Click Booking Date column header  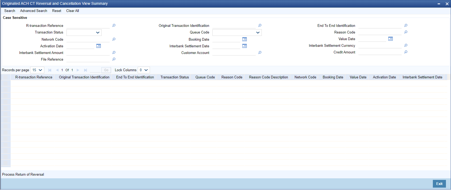[x=333, y=77]
